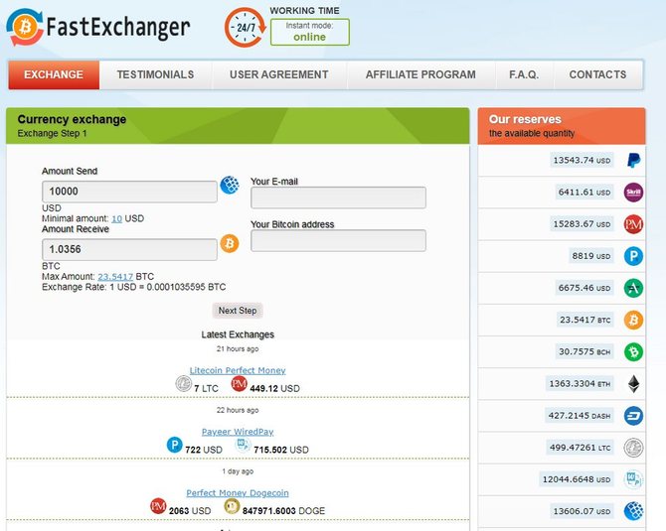Focus the Amount Send field
Image resolution: width=666 pixels, height=531 pixels.
coord(129,192)
